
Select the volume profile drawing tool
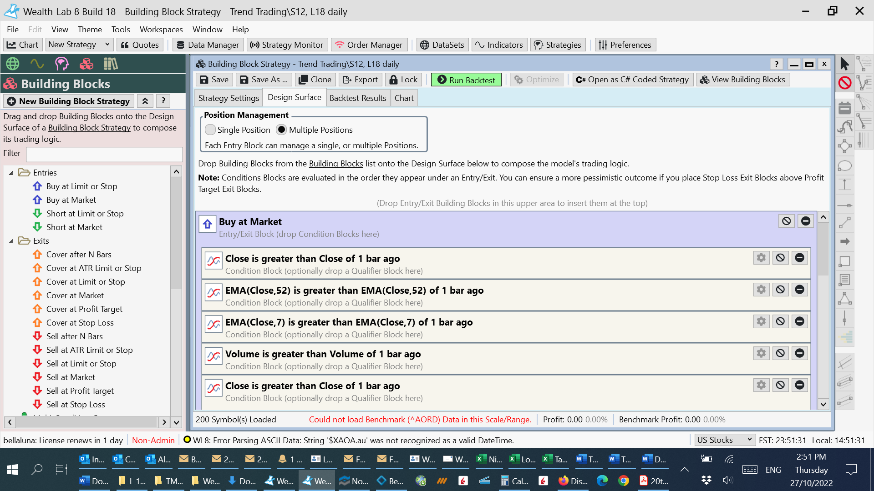[845, 337]
